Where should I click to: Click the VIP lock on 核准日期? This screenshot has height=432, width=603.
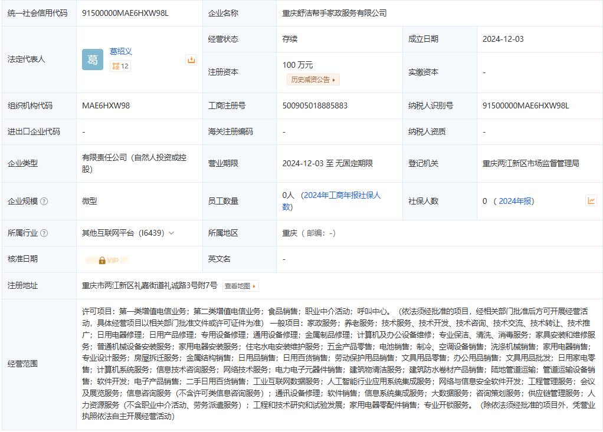click(x=107, y=260)
